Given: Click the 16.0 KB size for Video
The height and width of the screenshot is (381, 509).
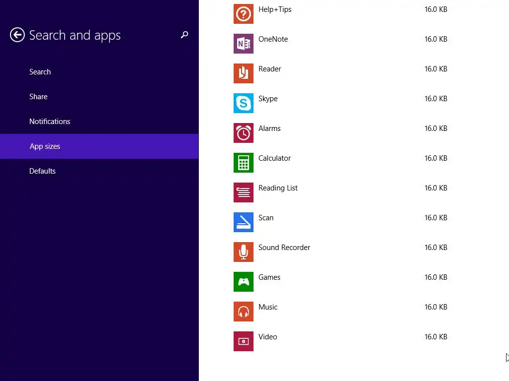Looking at the screenshot, I should [x=436, y=337].
